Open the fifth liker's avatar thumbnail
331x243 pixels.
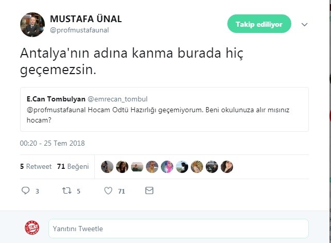point(167,167)
